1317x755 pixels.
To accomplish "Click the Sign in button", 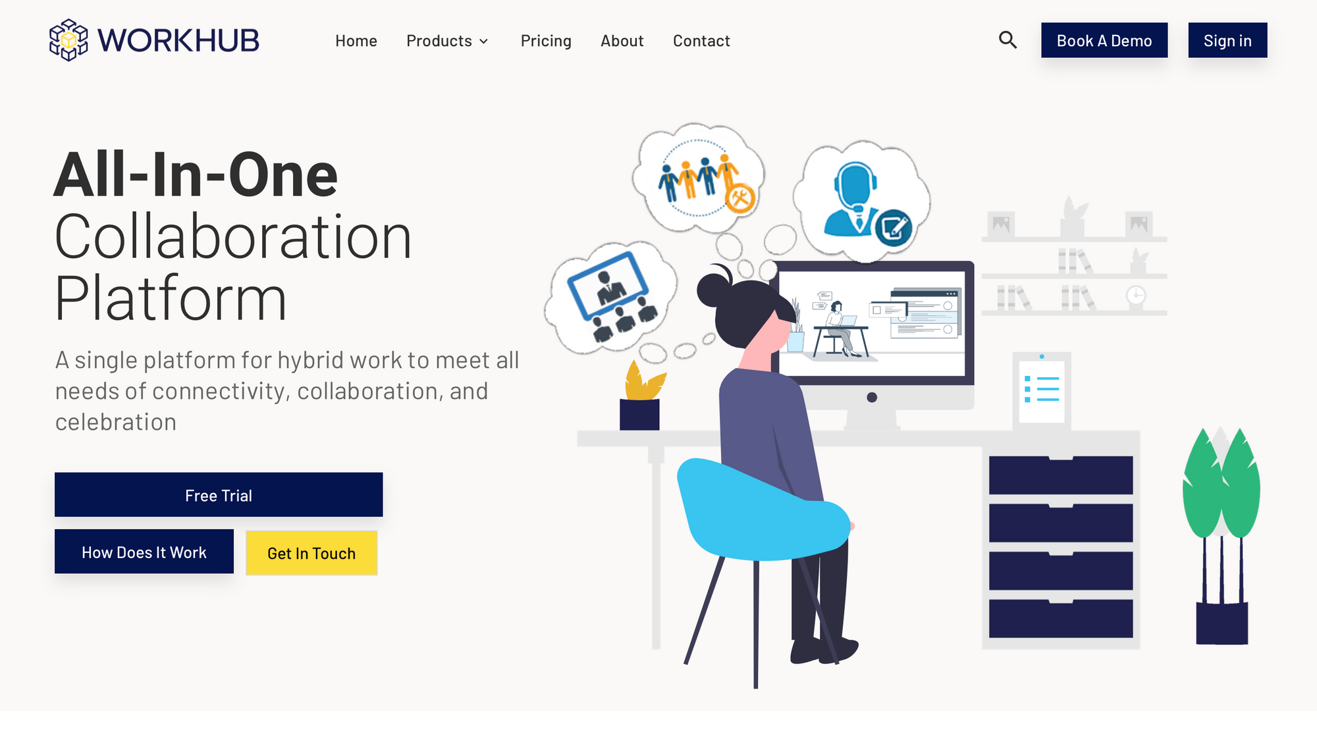I will 1227,40.
